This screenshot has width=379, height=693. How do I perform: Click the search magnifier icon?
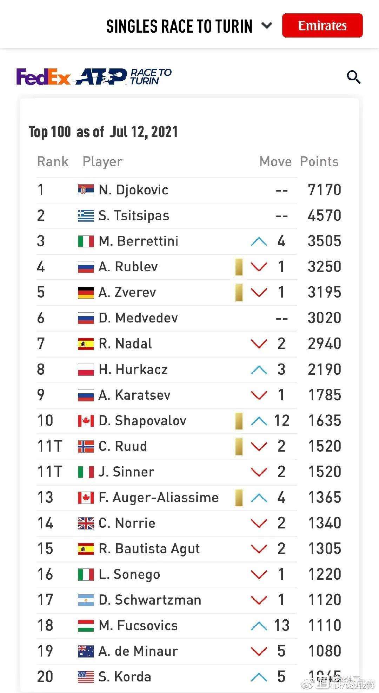[353, 77]
